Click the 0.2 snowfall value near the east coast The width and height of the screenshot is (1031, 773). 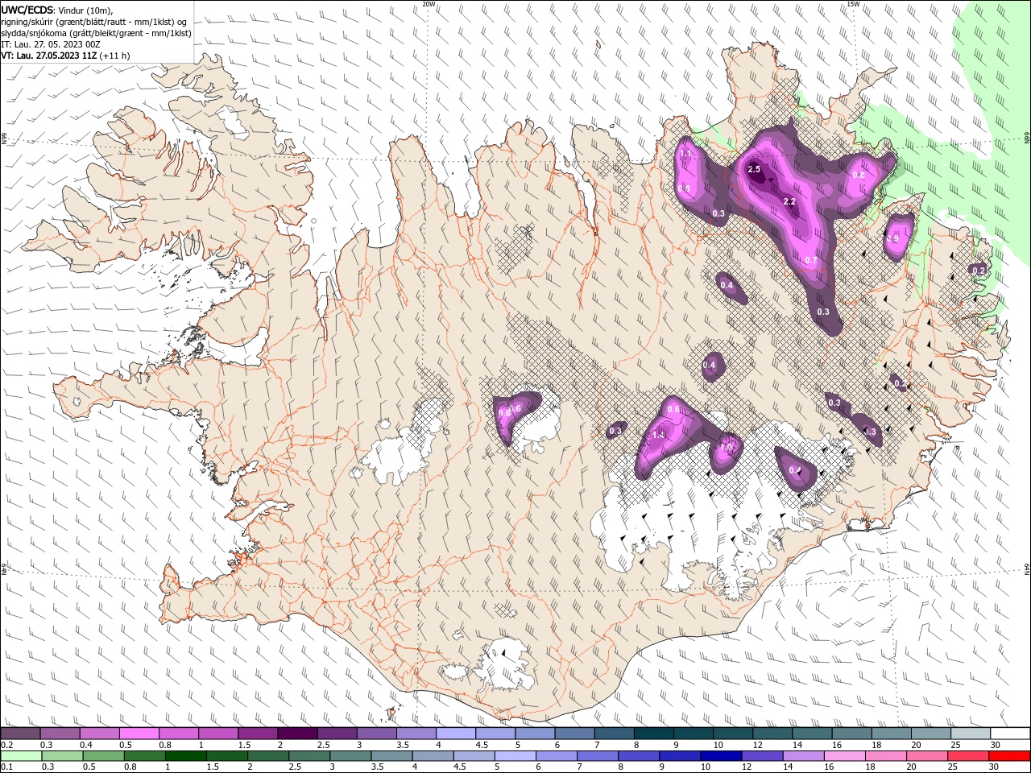point(978,271)
